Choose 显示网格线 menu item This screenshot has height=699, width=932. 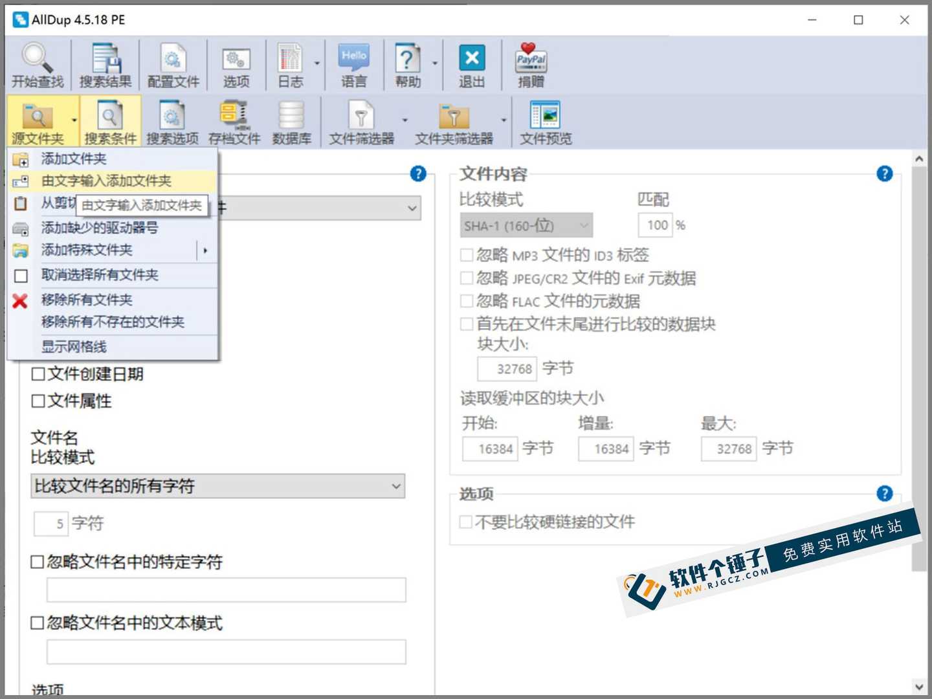pos(113,347)
